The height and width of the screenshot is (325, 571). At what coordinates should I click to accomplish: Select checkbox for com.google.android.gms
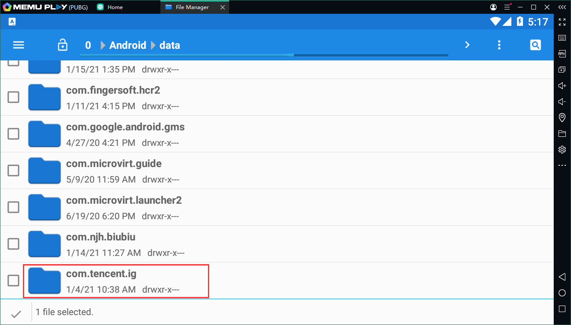click(13, 134)
